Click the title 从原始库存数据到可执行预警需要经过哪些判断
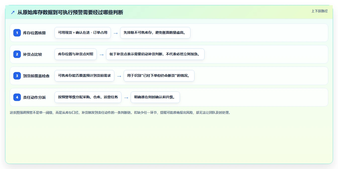 click(x=70, y=12)
